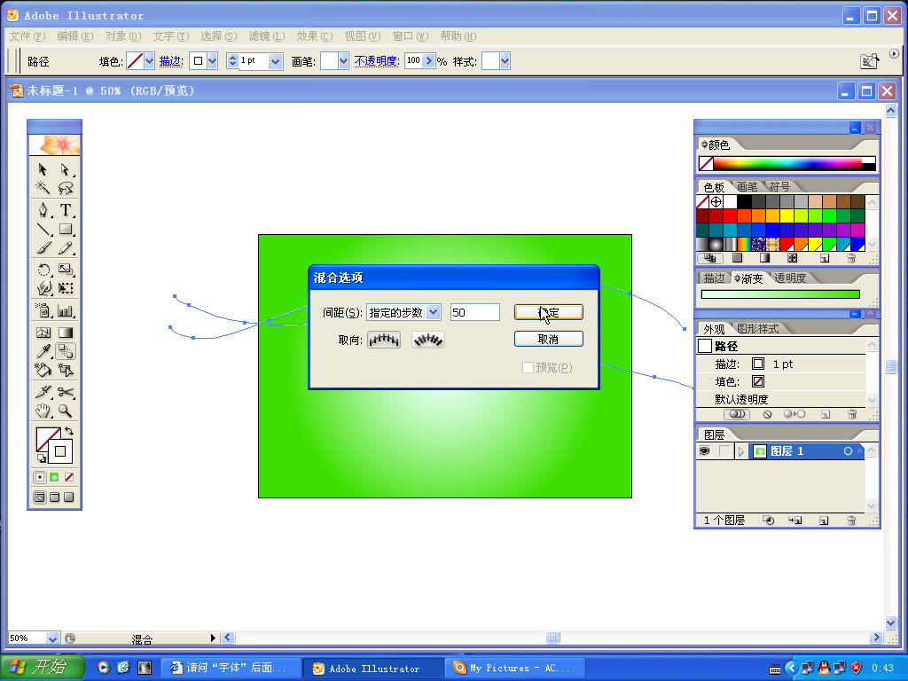The width and height of the screenshot is (908, 681).
Task: Expand 图层 1 with its disclosure triangle
Action: click(740, 451)
